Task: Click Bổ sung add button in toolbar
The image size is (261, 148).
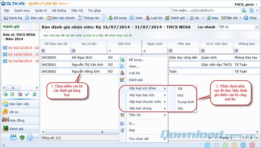Action: [117, 18]
